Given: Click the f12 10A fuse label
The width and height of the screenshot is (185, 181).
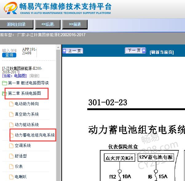Looking at the screenshot, I should [120, 176].
